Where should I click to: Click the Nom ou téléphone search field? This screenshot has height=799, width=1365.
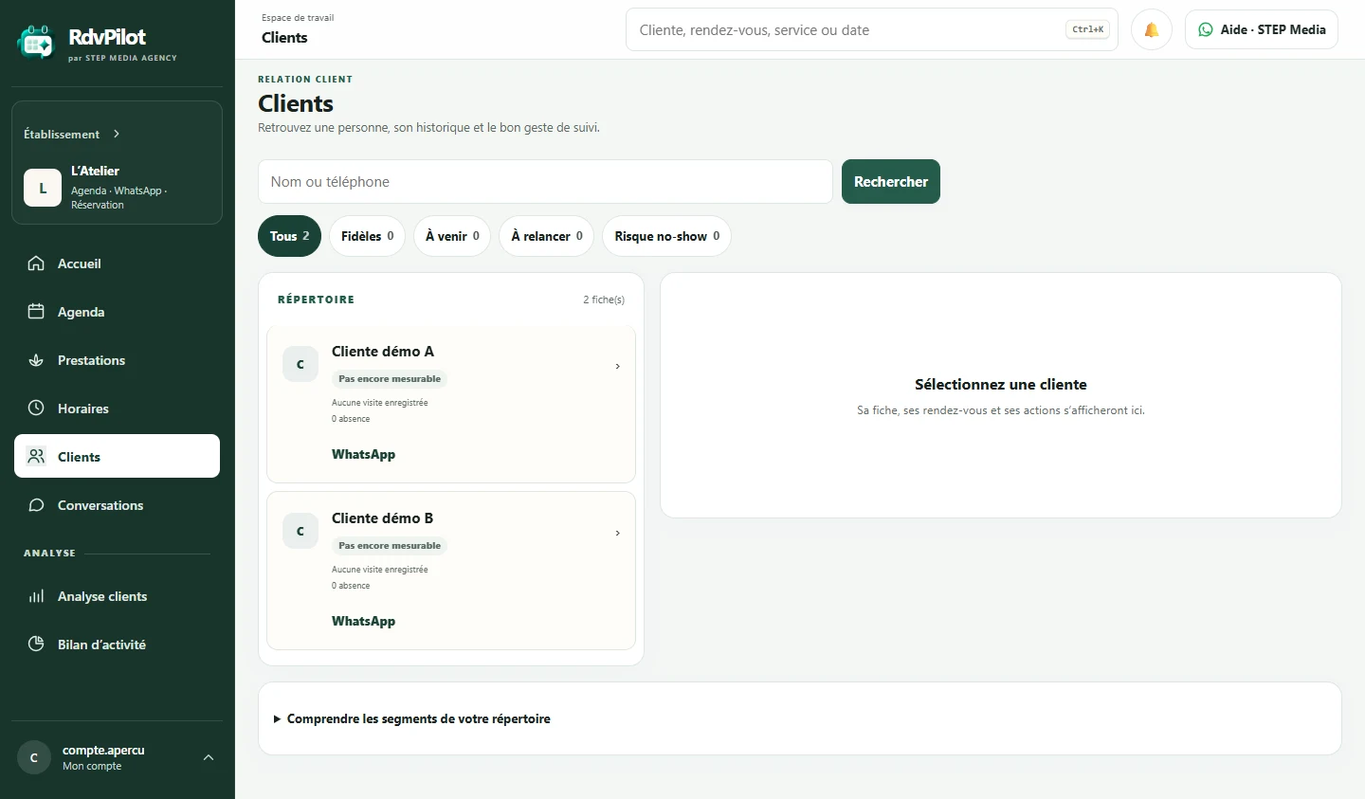click(x=545, y=181)
